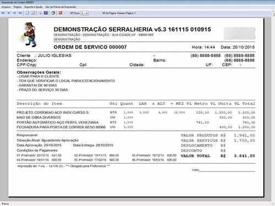Screen dimensions: 275x206
Task: Click the printer icon in toolbar
Action: [40, 13]
